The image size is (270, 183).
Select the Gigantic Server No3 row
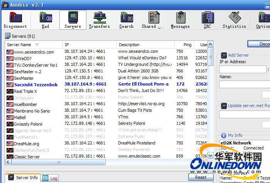point(107,131)
